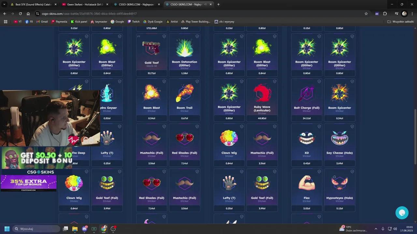417x234 pixels.
Task: Open the microphone indicator in system tray
Action: coord(383,229)
